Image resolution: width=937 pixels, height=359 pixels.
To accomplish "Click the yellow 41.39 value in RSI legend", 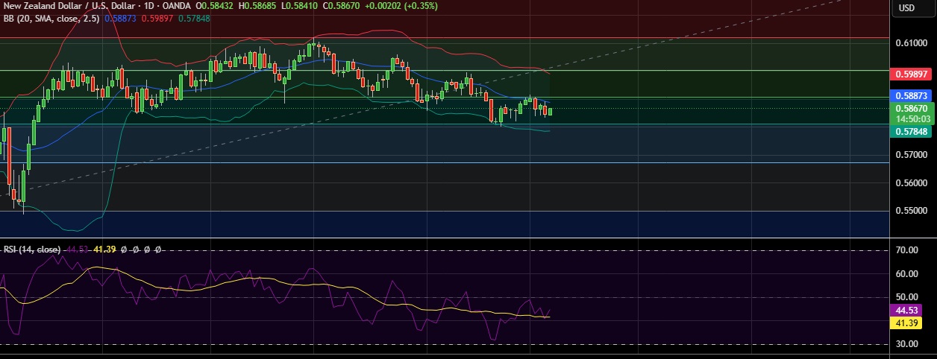I will coord(104,249).
